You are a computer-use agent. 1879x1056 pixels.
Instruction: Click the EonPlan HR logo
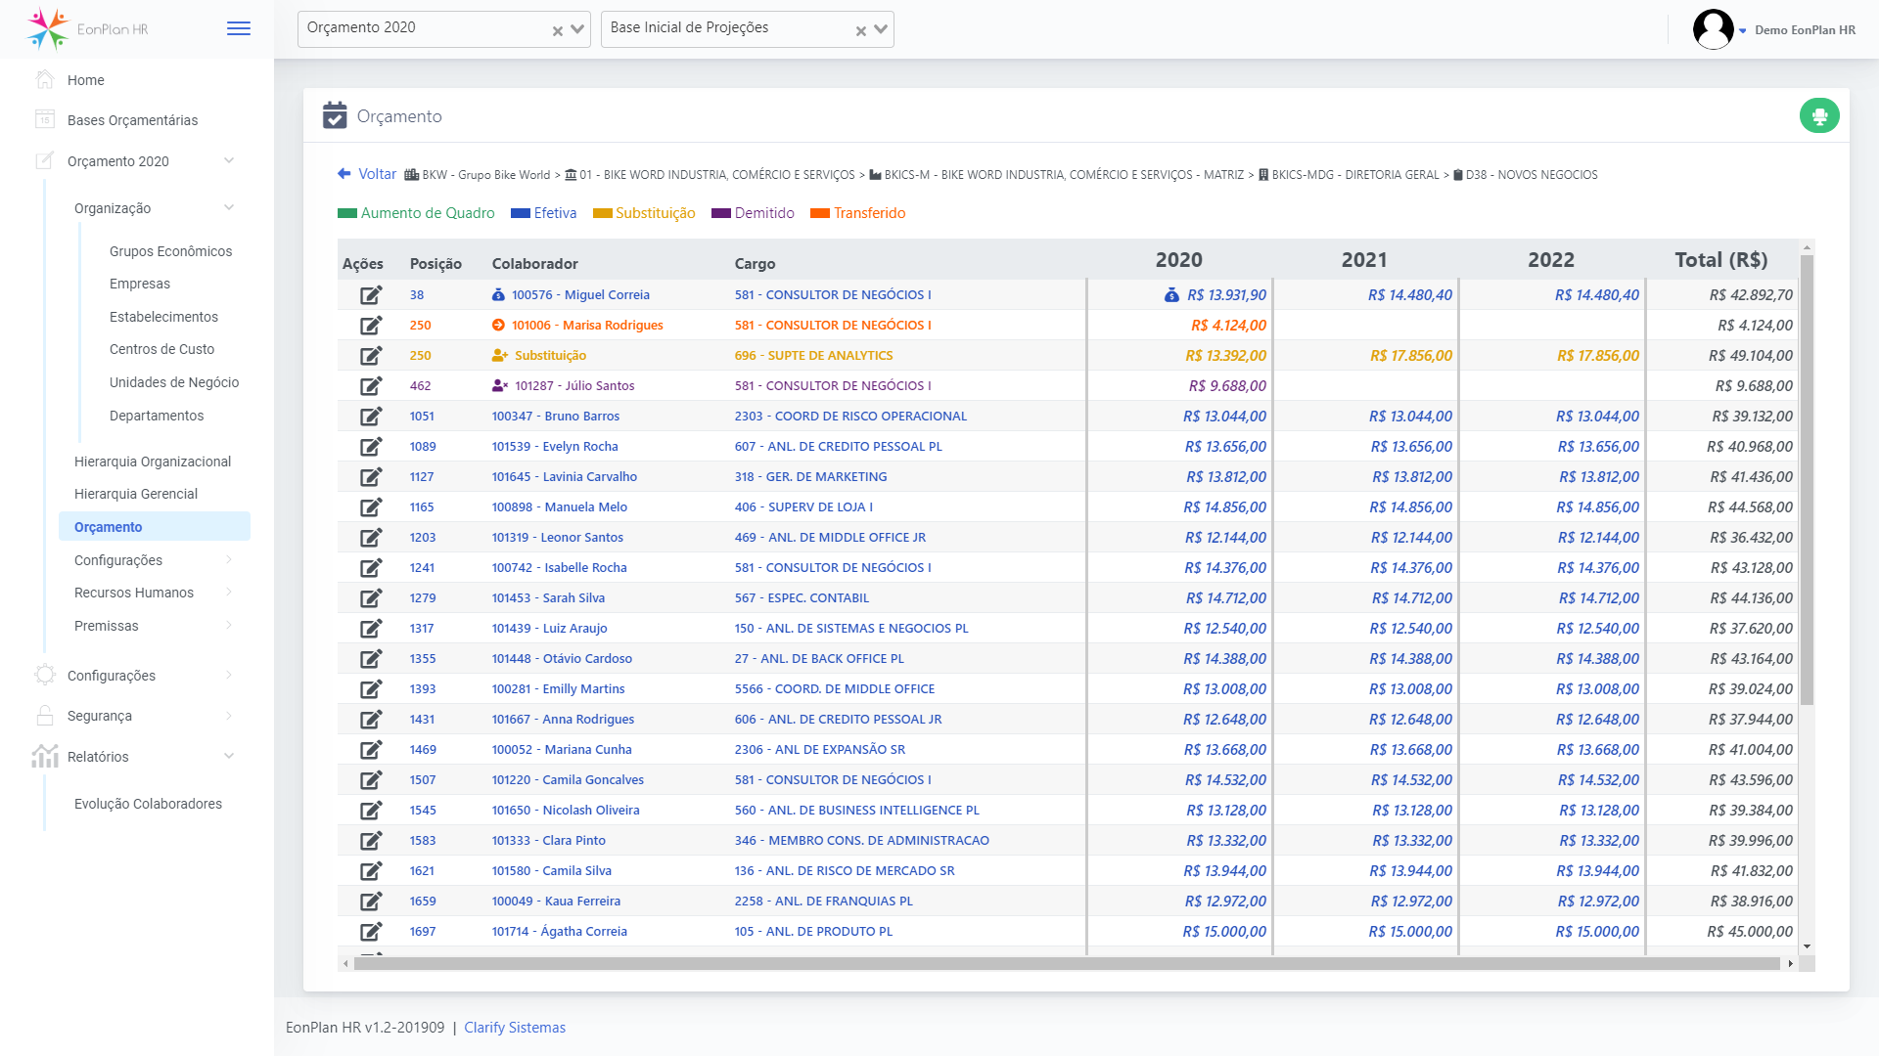point(88,29)
